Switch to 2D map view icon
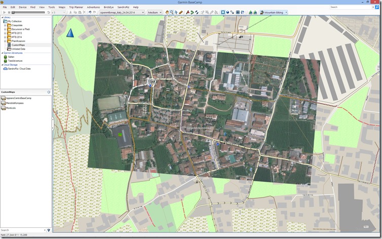Viewport: 382px width, 239px height. 223,13
